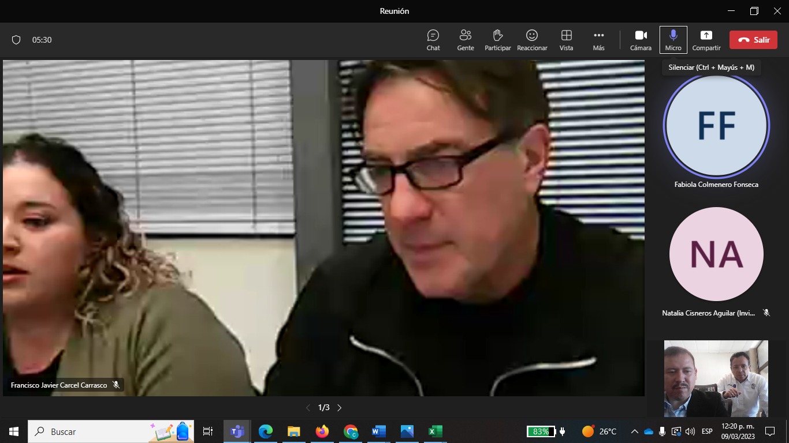Open the taskbar clock and date
789x443 pixels.
pyautogui.click(x=738, y=431)
